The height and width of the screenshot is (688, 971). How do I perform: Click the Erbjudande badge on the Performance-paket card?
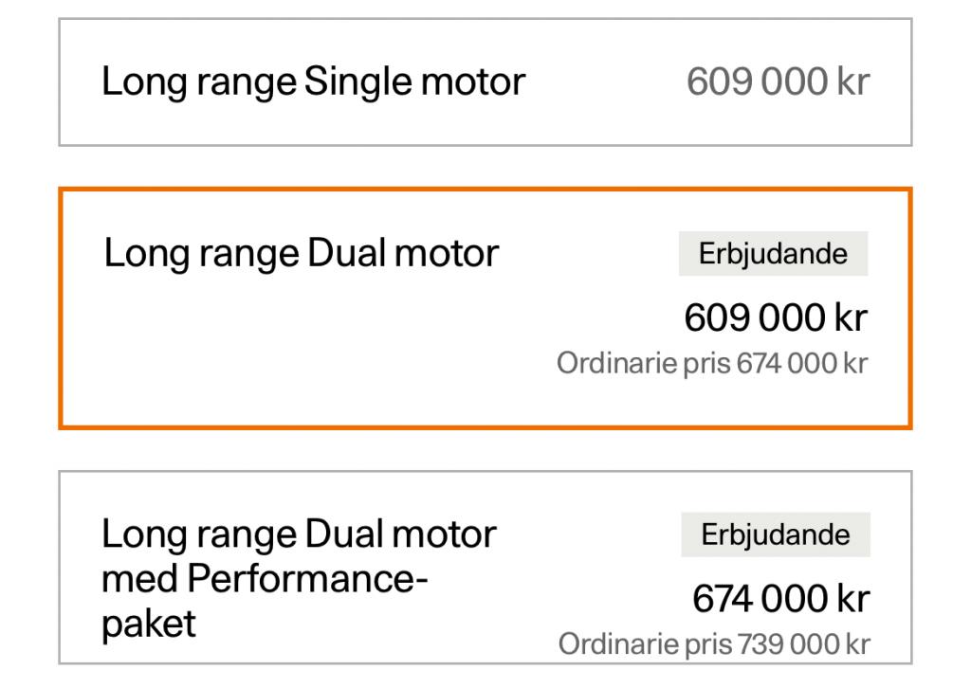775,534
